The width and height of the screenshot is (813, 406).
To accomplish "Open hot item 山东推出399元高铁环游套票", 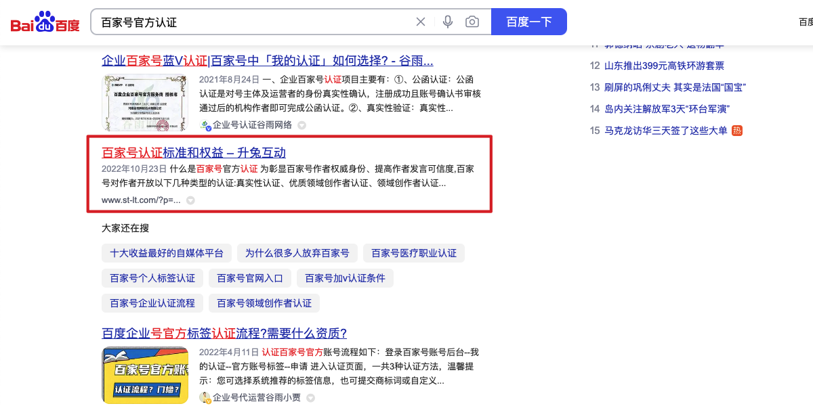I will pos(664,66).
